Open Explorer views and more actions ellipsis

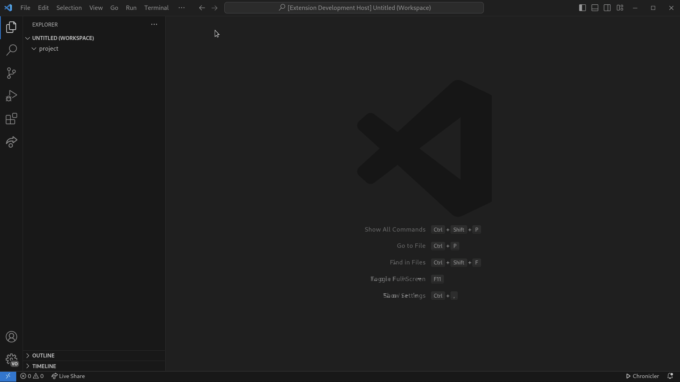pyautogui.click(x=154, y=25)
